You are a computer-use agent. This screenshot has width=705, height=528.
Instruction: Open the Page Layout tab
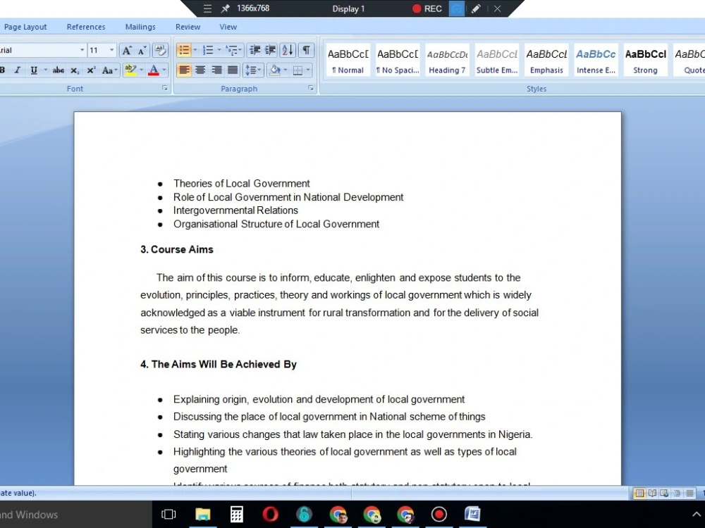coord(25,27)
